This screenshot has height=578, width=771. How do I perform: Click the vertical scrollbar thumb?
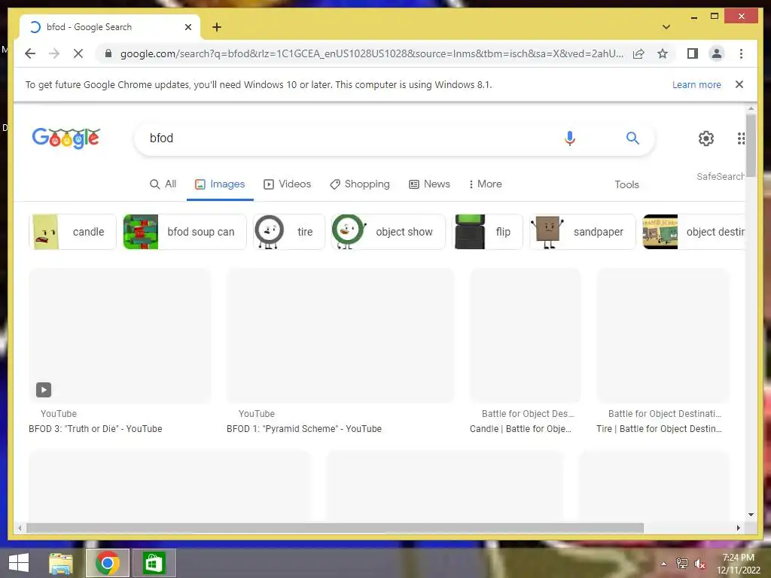coord(751,145)
